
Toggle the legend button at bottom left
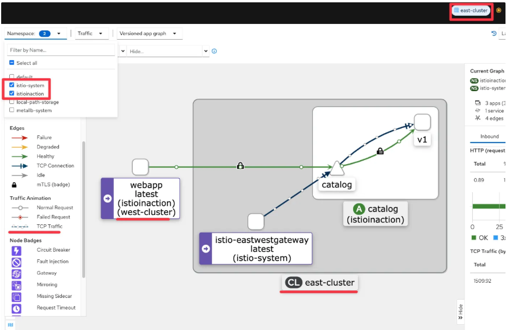(11, 325)
